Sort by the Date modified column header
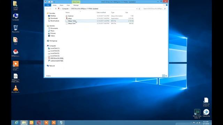This screenshot has width=223, height=125. pos(101,12)
